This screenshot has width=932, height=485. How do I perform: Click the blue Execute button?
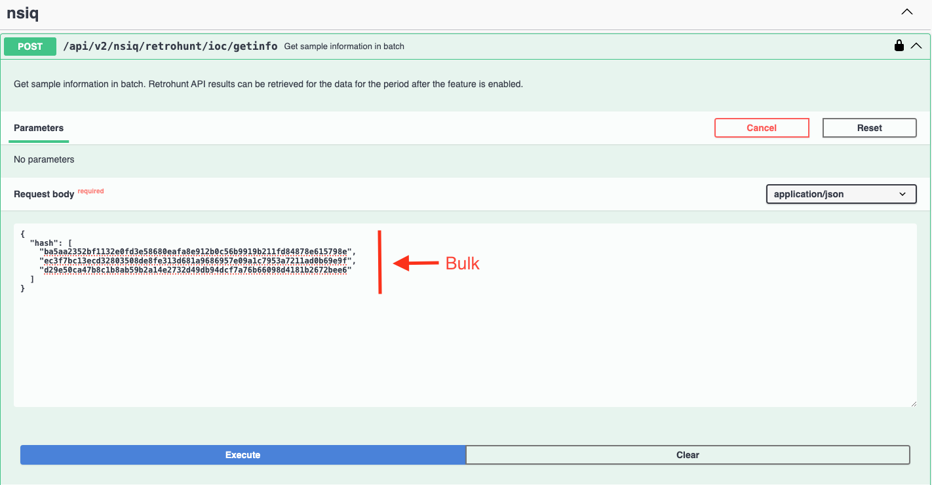click(243, 455)
